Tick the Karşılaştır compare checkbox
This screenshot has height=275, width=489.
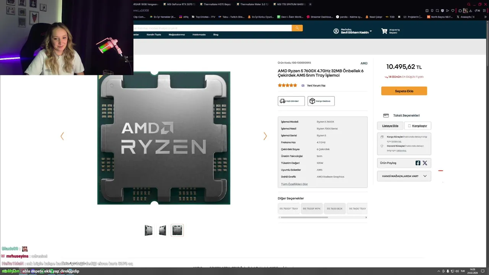point(409,126)
